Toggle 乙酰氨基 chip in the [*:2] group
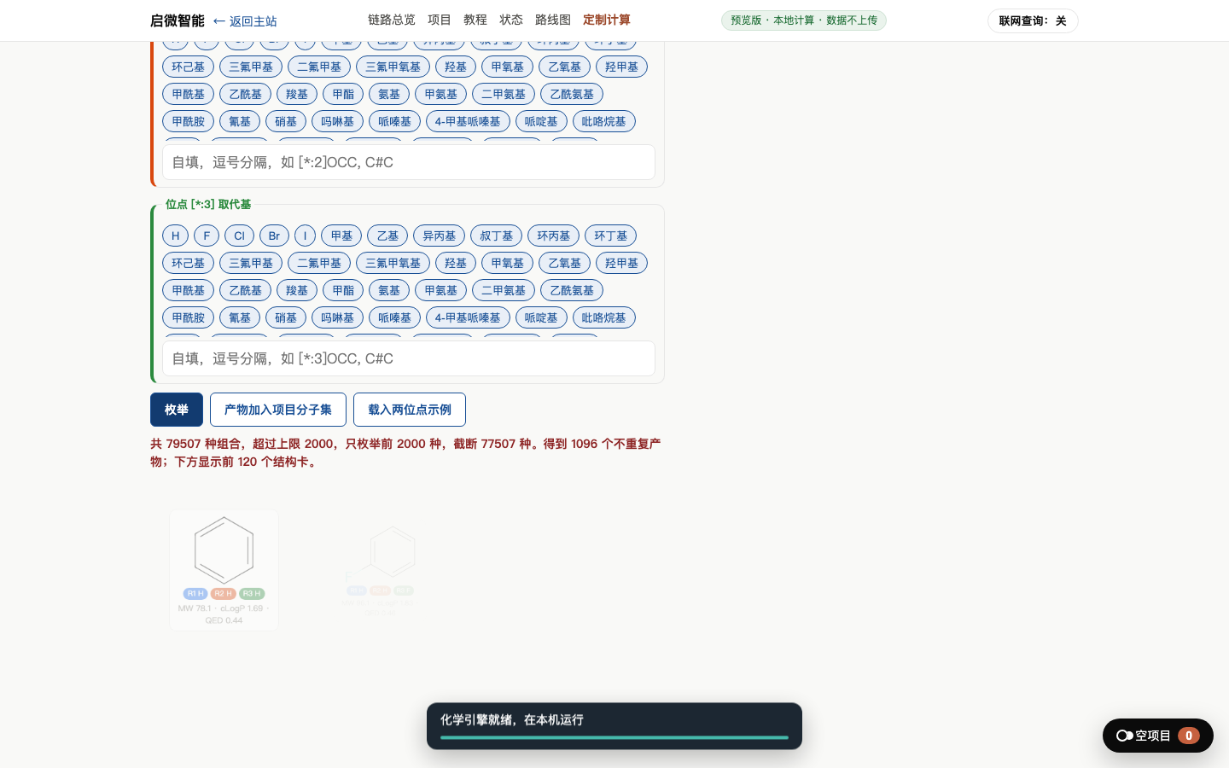 pos(572,94)
